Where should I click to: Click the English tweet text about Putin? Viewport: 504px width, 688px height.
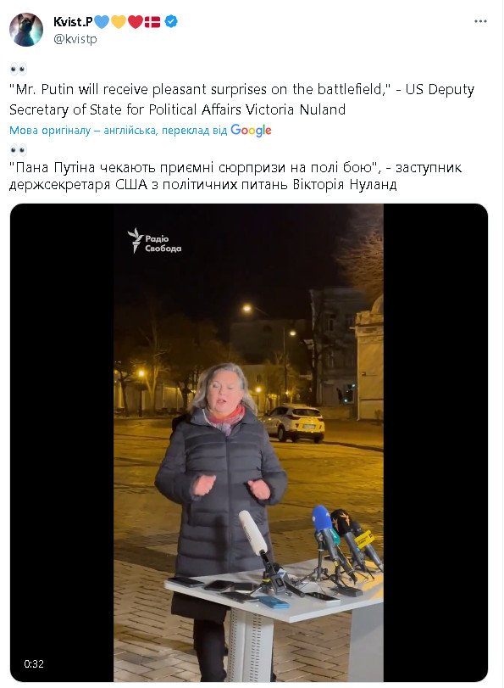click(x=242, y=99)
